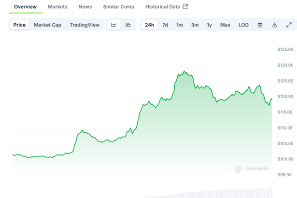
Task: View the 1y price history
Action: (x=209, y=25)
